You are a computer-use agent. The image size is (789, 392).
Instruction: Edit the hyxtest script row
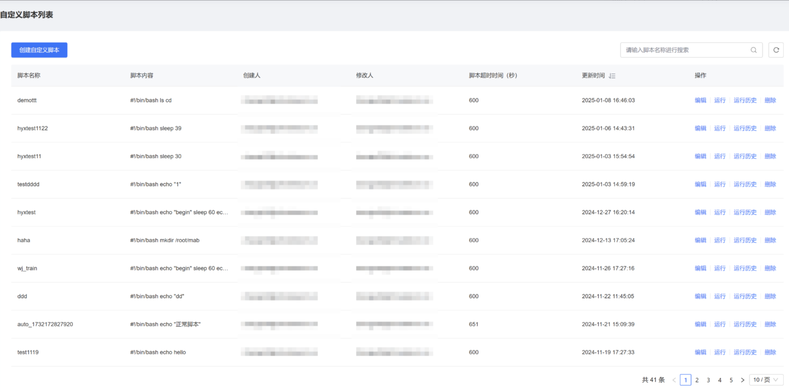tap(700, 212)
